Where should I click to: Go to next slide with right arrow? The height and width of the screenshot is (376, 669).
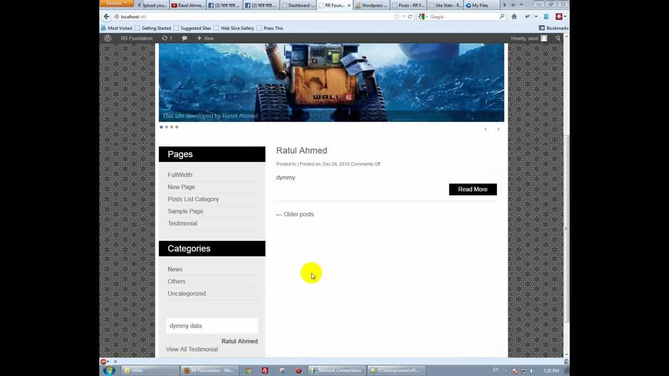[498, 129]
